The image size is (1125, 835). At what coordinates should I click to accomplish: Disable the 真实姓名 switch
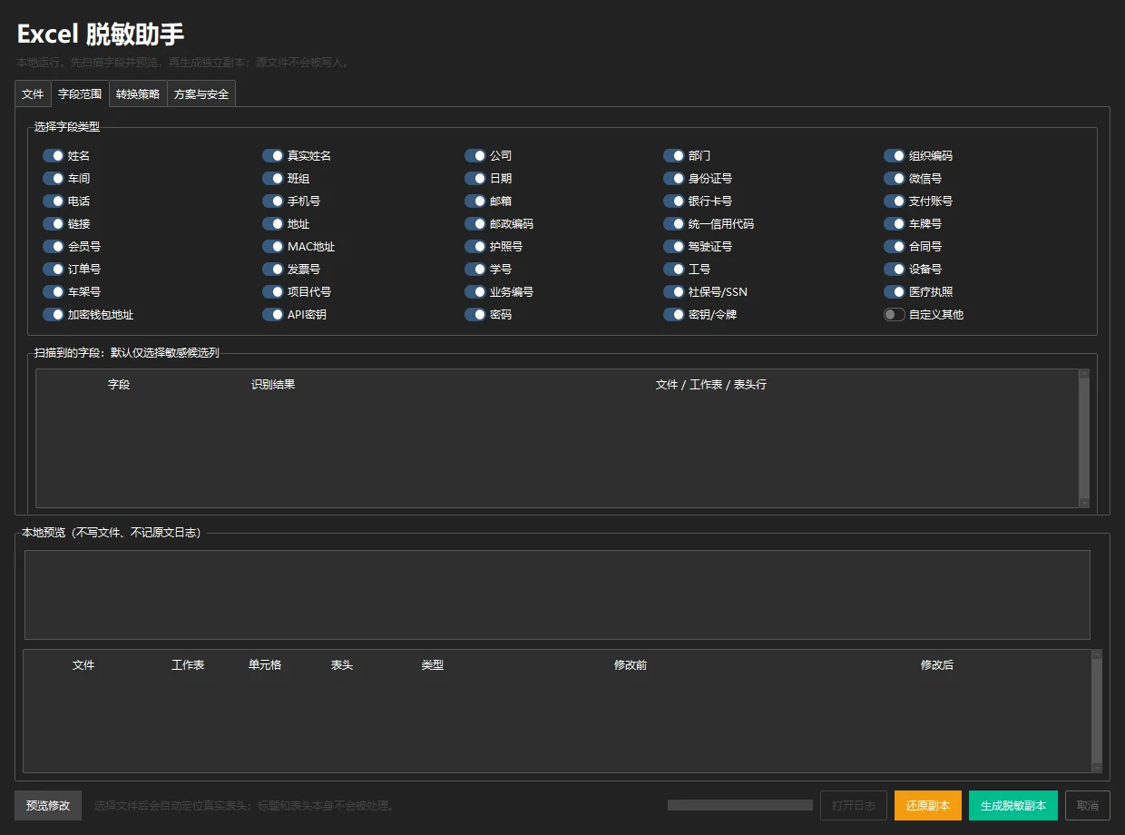point(273,156)
